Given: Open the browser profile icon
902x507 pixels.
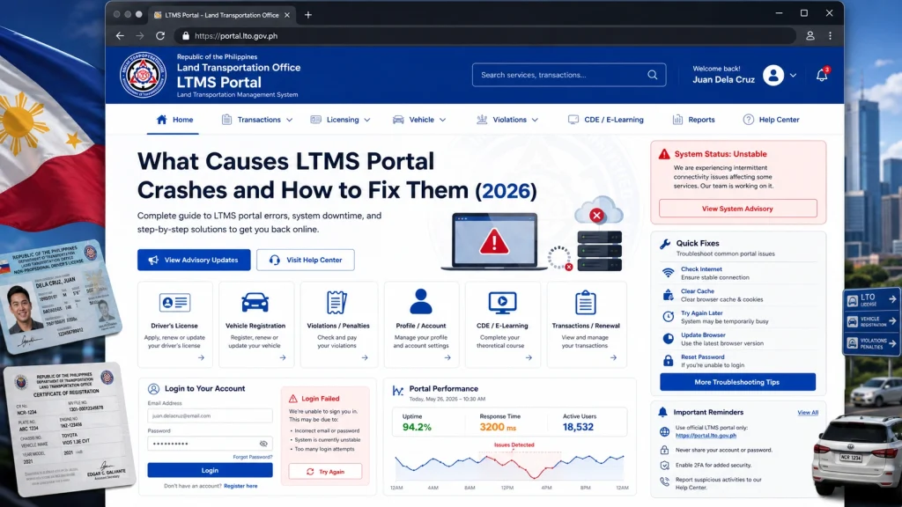Looking at the screenshot, I should point(810,35).
